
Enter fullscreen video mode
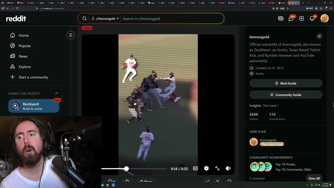217,168
